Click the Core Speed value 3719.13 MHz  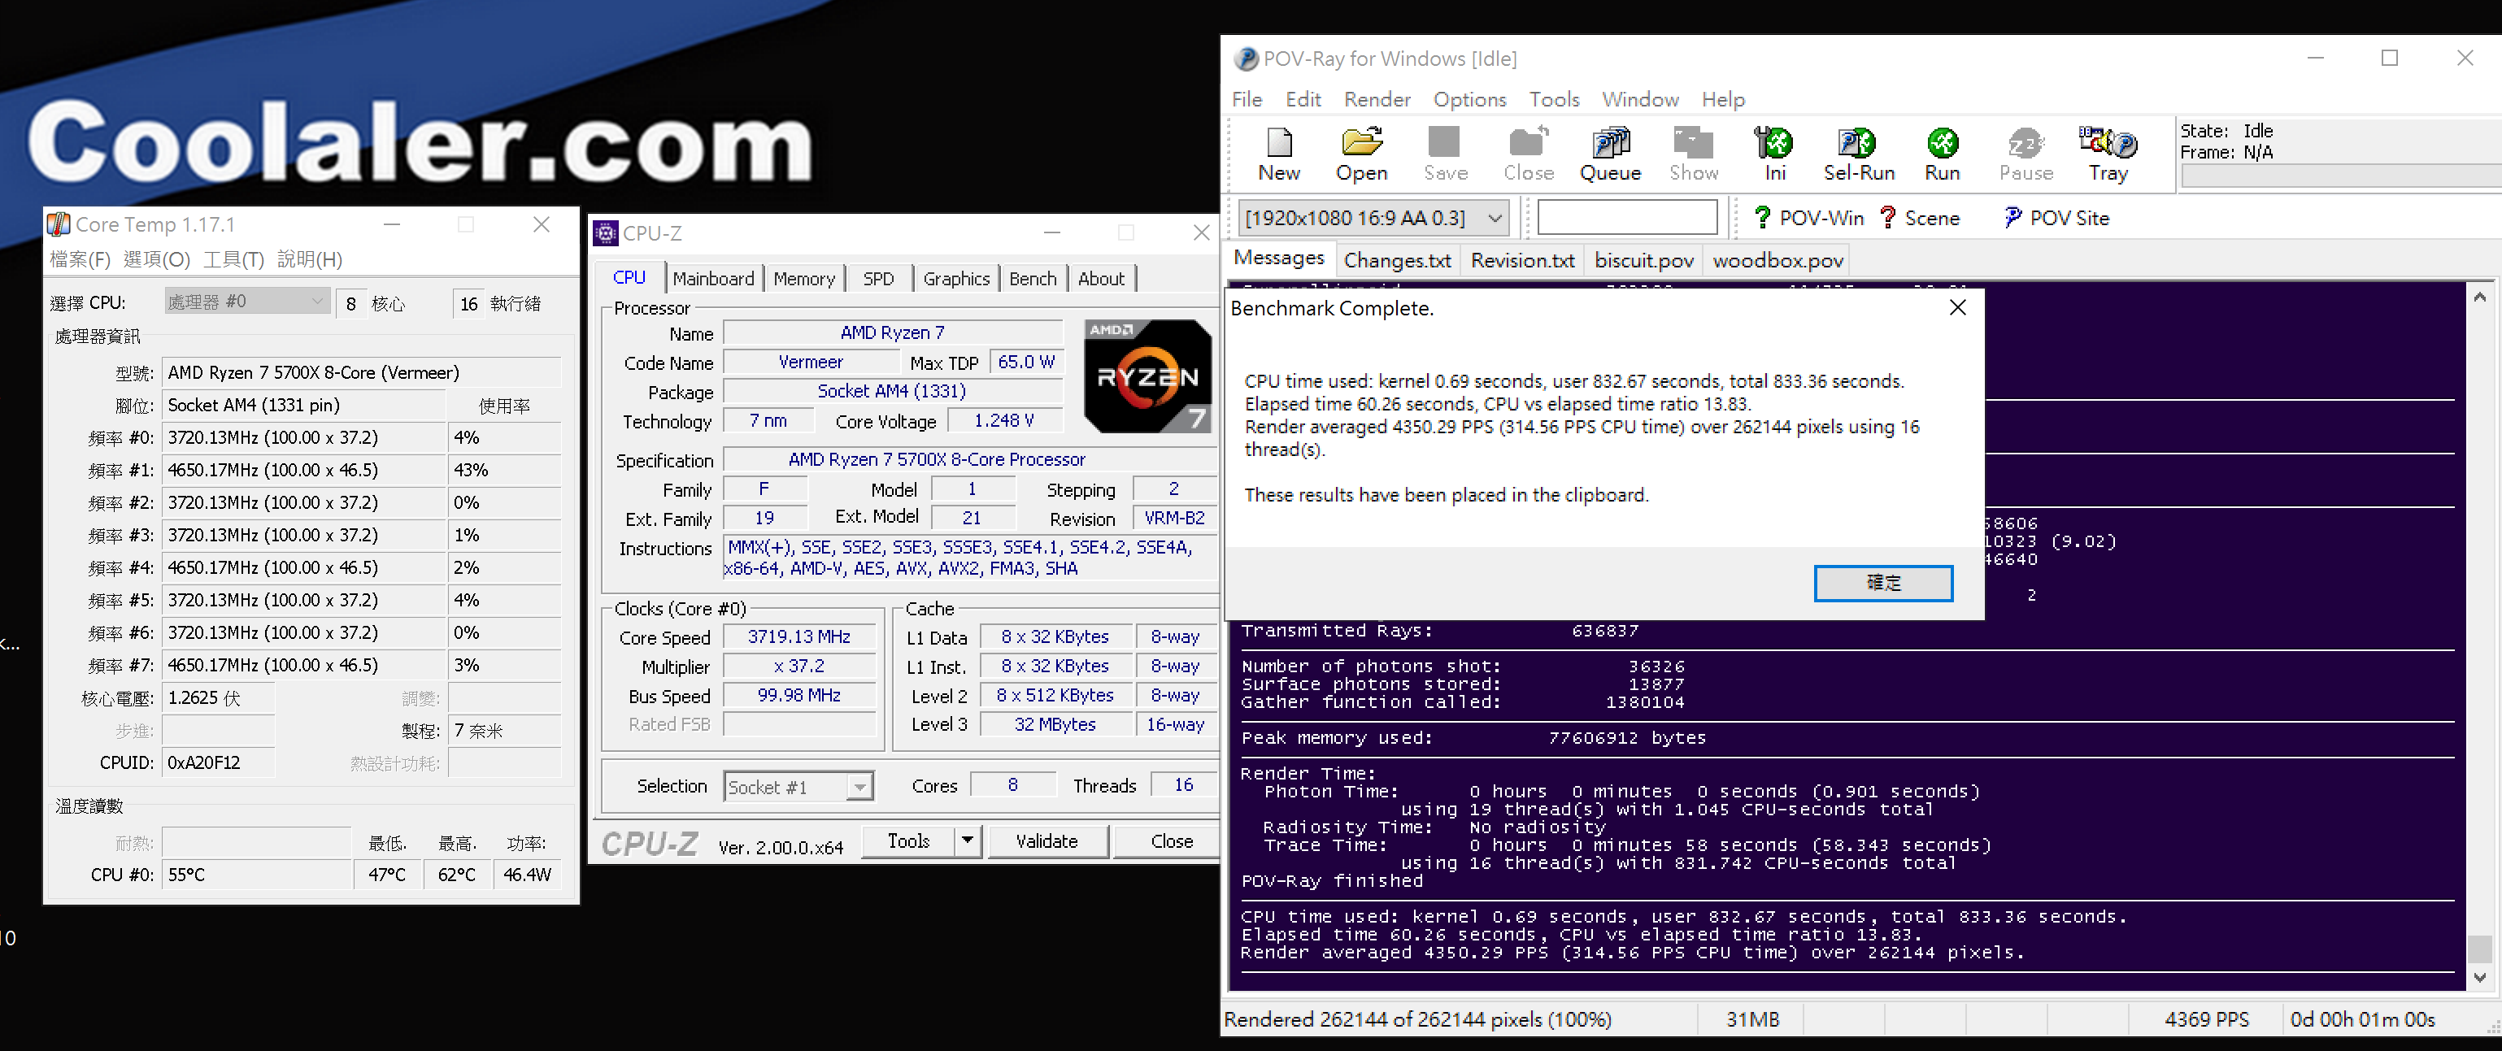pos(798,637)
